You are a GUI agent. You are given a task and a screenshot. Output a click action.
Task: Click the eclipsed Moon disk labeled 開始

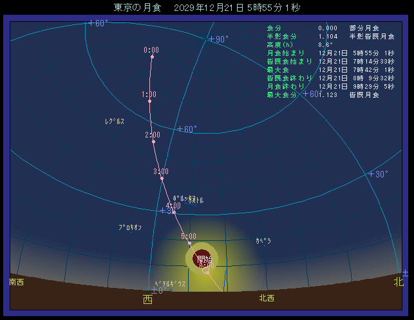click(x=202, y=258)
